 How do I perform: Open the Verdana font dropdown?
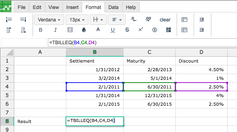49,20
